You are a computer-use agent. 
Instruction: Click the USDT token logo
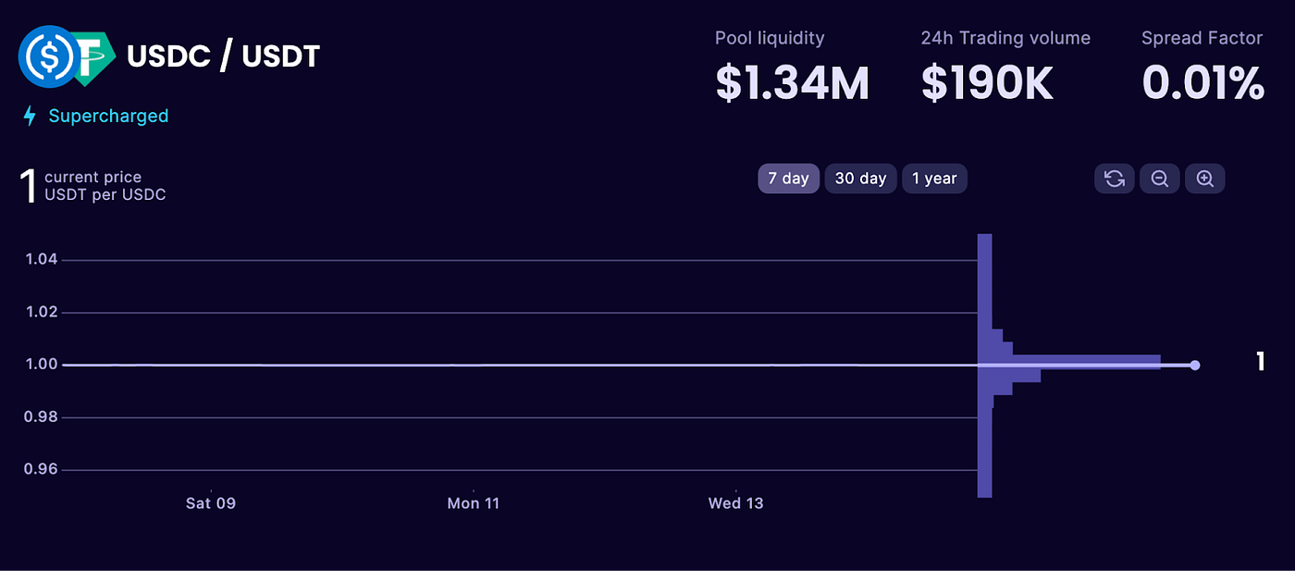tap(91, 57)
